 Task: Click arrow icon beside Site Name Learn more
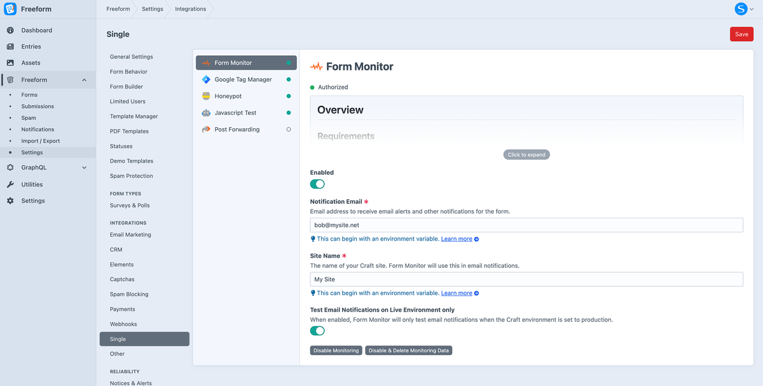click(x=477, y=293)
